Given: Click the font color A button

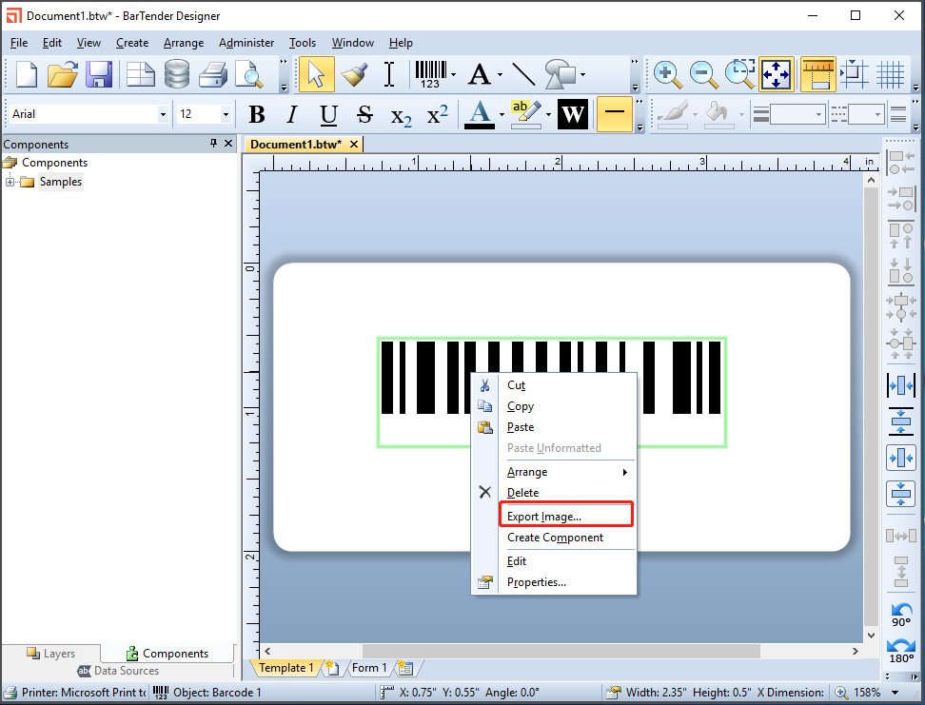Looking at the screenshot, I should pyautogui.click(x=480, y=114).
